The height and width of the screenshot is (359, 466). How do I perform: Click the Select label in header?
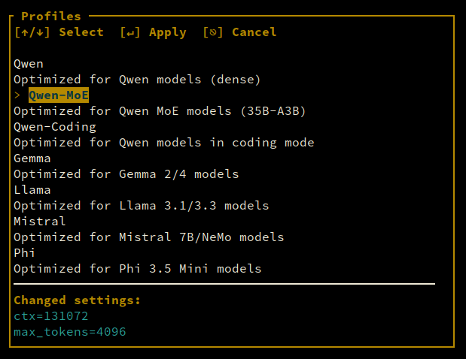[x=81, y=32]
